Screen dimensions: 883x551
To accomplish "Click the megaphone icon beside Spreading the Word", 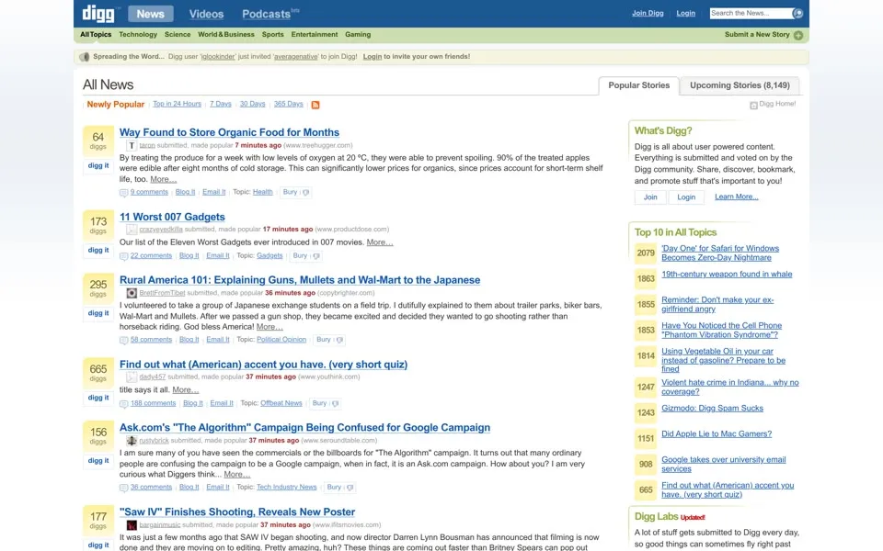I will pyautogui.click(x=85, y=57).
